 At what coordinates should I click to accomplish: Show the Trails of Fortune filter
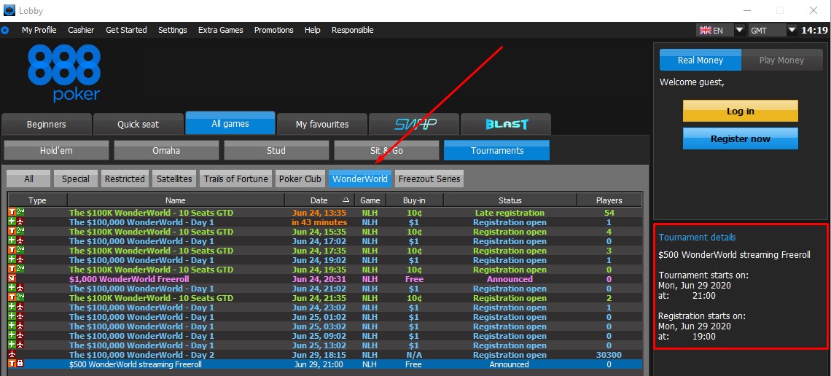pyautogui.click(x=236, y=179)
